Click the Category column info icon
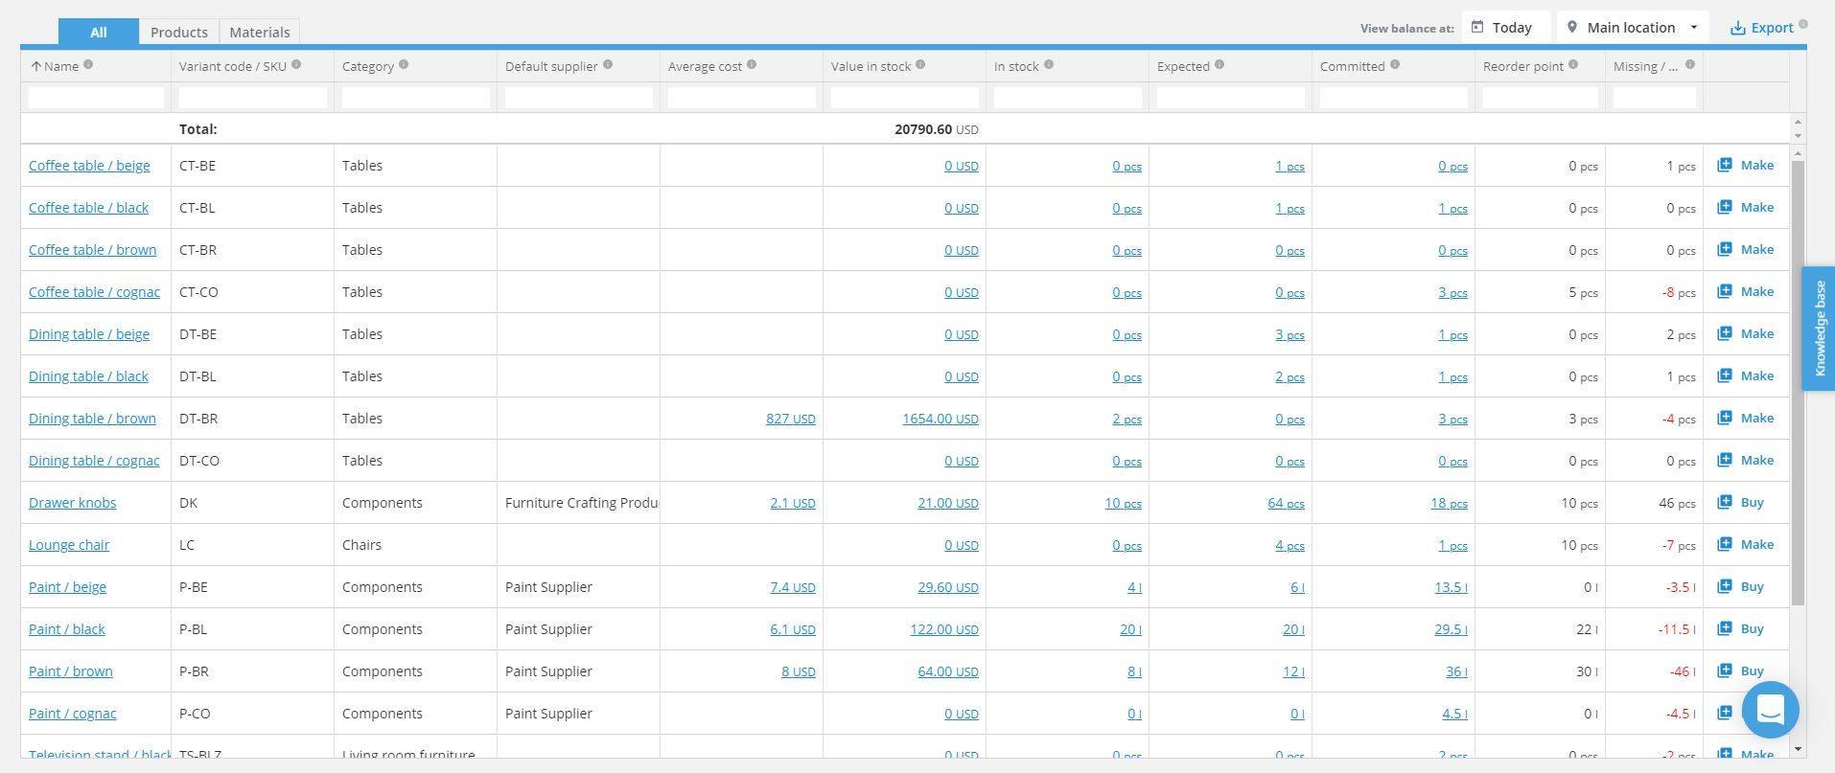 (404, 65)
